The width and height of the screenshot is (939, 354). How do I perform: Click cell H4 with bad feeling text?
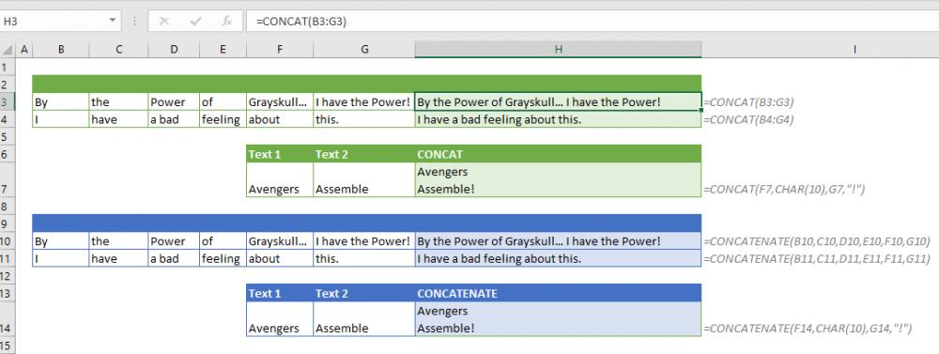[x=558, y=119]
